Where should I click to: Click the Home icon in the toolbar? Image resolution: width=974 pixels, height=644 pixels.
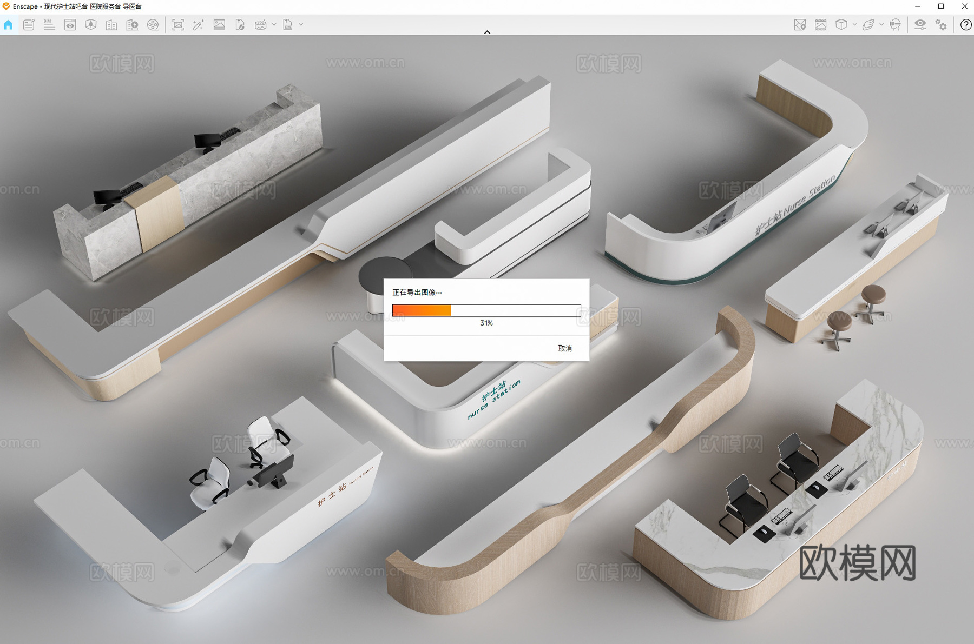(8, 25)
